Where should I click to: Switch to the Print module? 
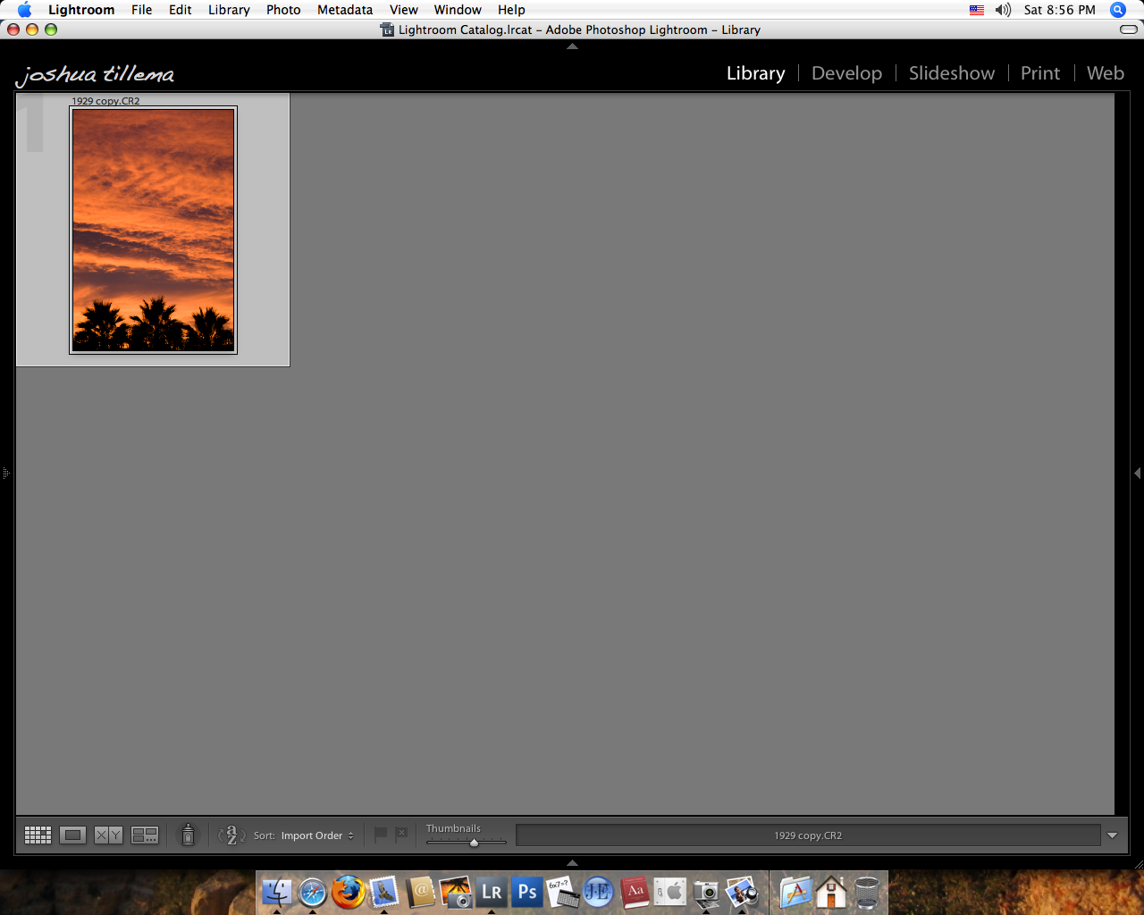pos(1040,73)
